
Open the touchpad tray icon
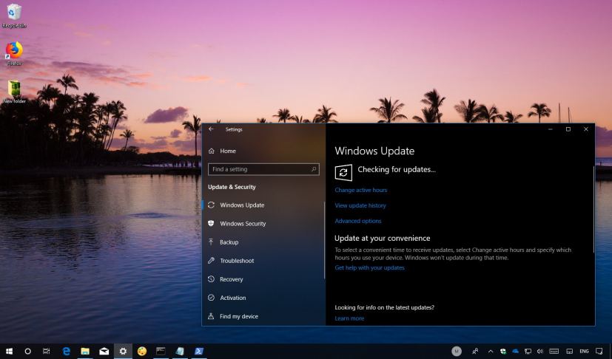click(570, 351)
